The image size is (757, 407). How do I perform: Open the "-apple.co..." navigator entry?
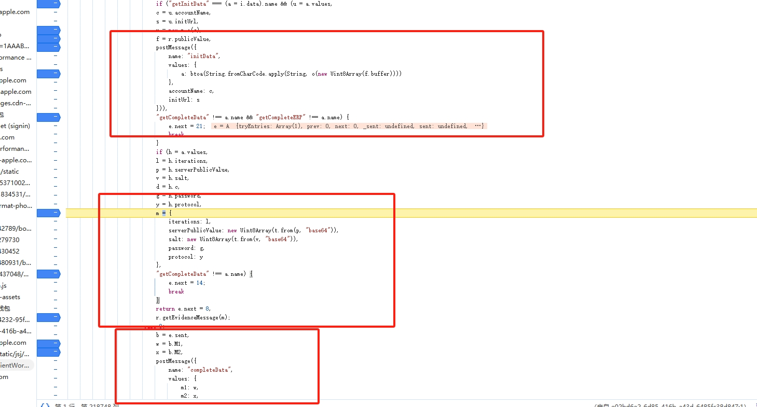click(x=16, y=160)
